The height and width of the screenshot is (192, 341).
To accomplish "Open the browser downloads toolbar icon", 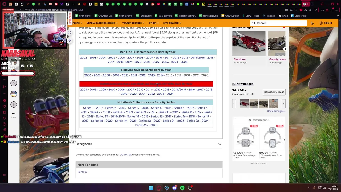I will click(x=332, y=10).
